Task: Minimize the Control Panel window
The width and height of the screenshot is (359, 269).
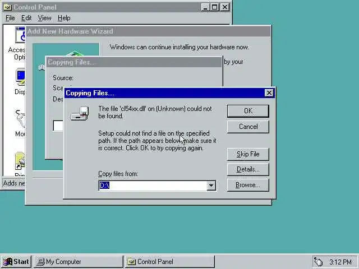Action: pyautogui.click(x=205, y=7)
